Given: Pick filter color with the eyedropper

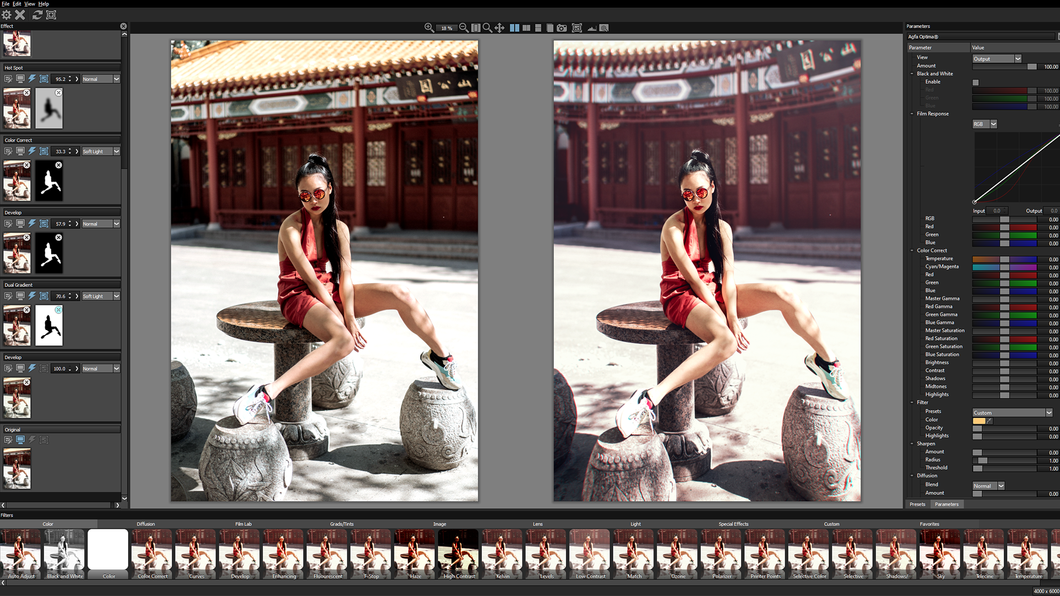Looking at the screenshot, I should pyautogui.click(x=989, y=421).
